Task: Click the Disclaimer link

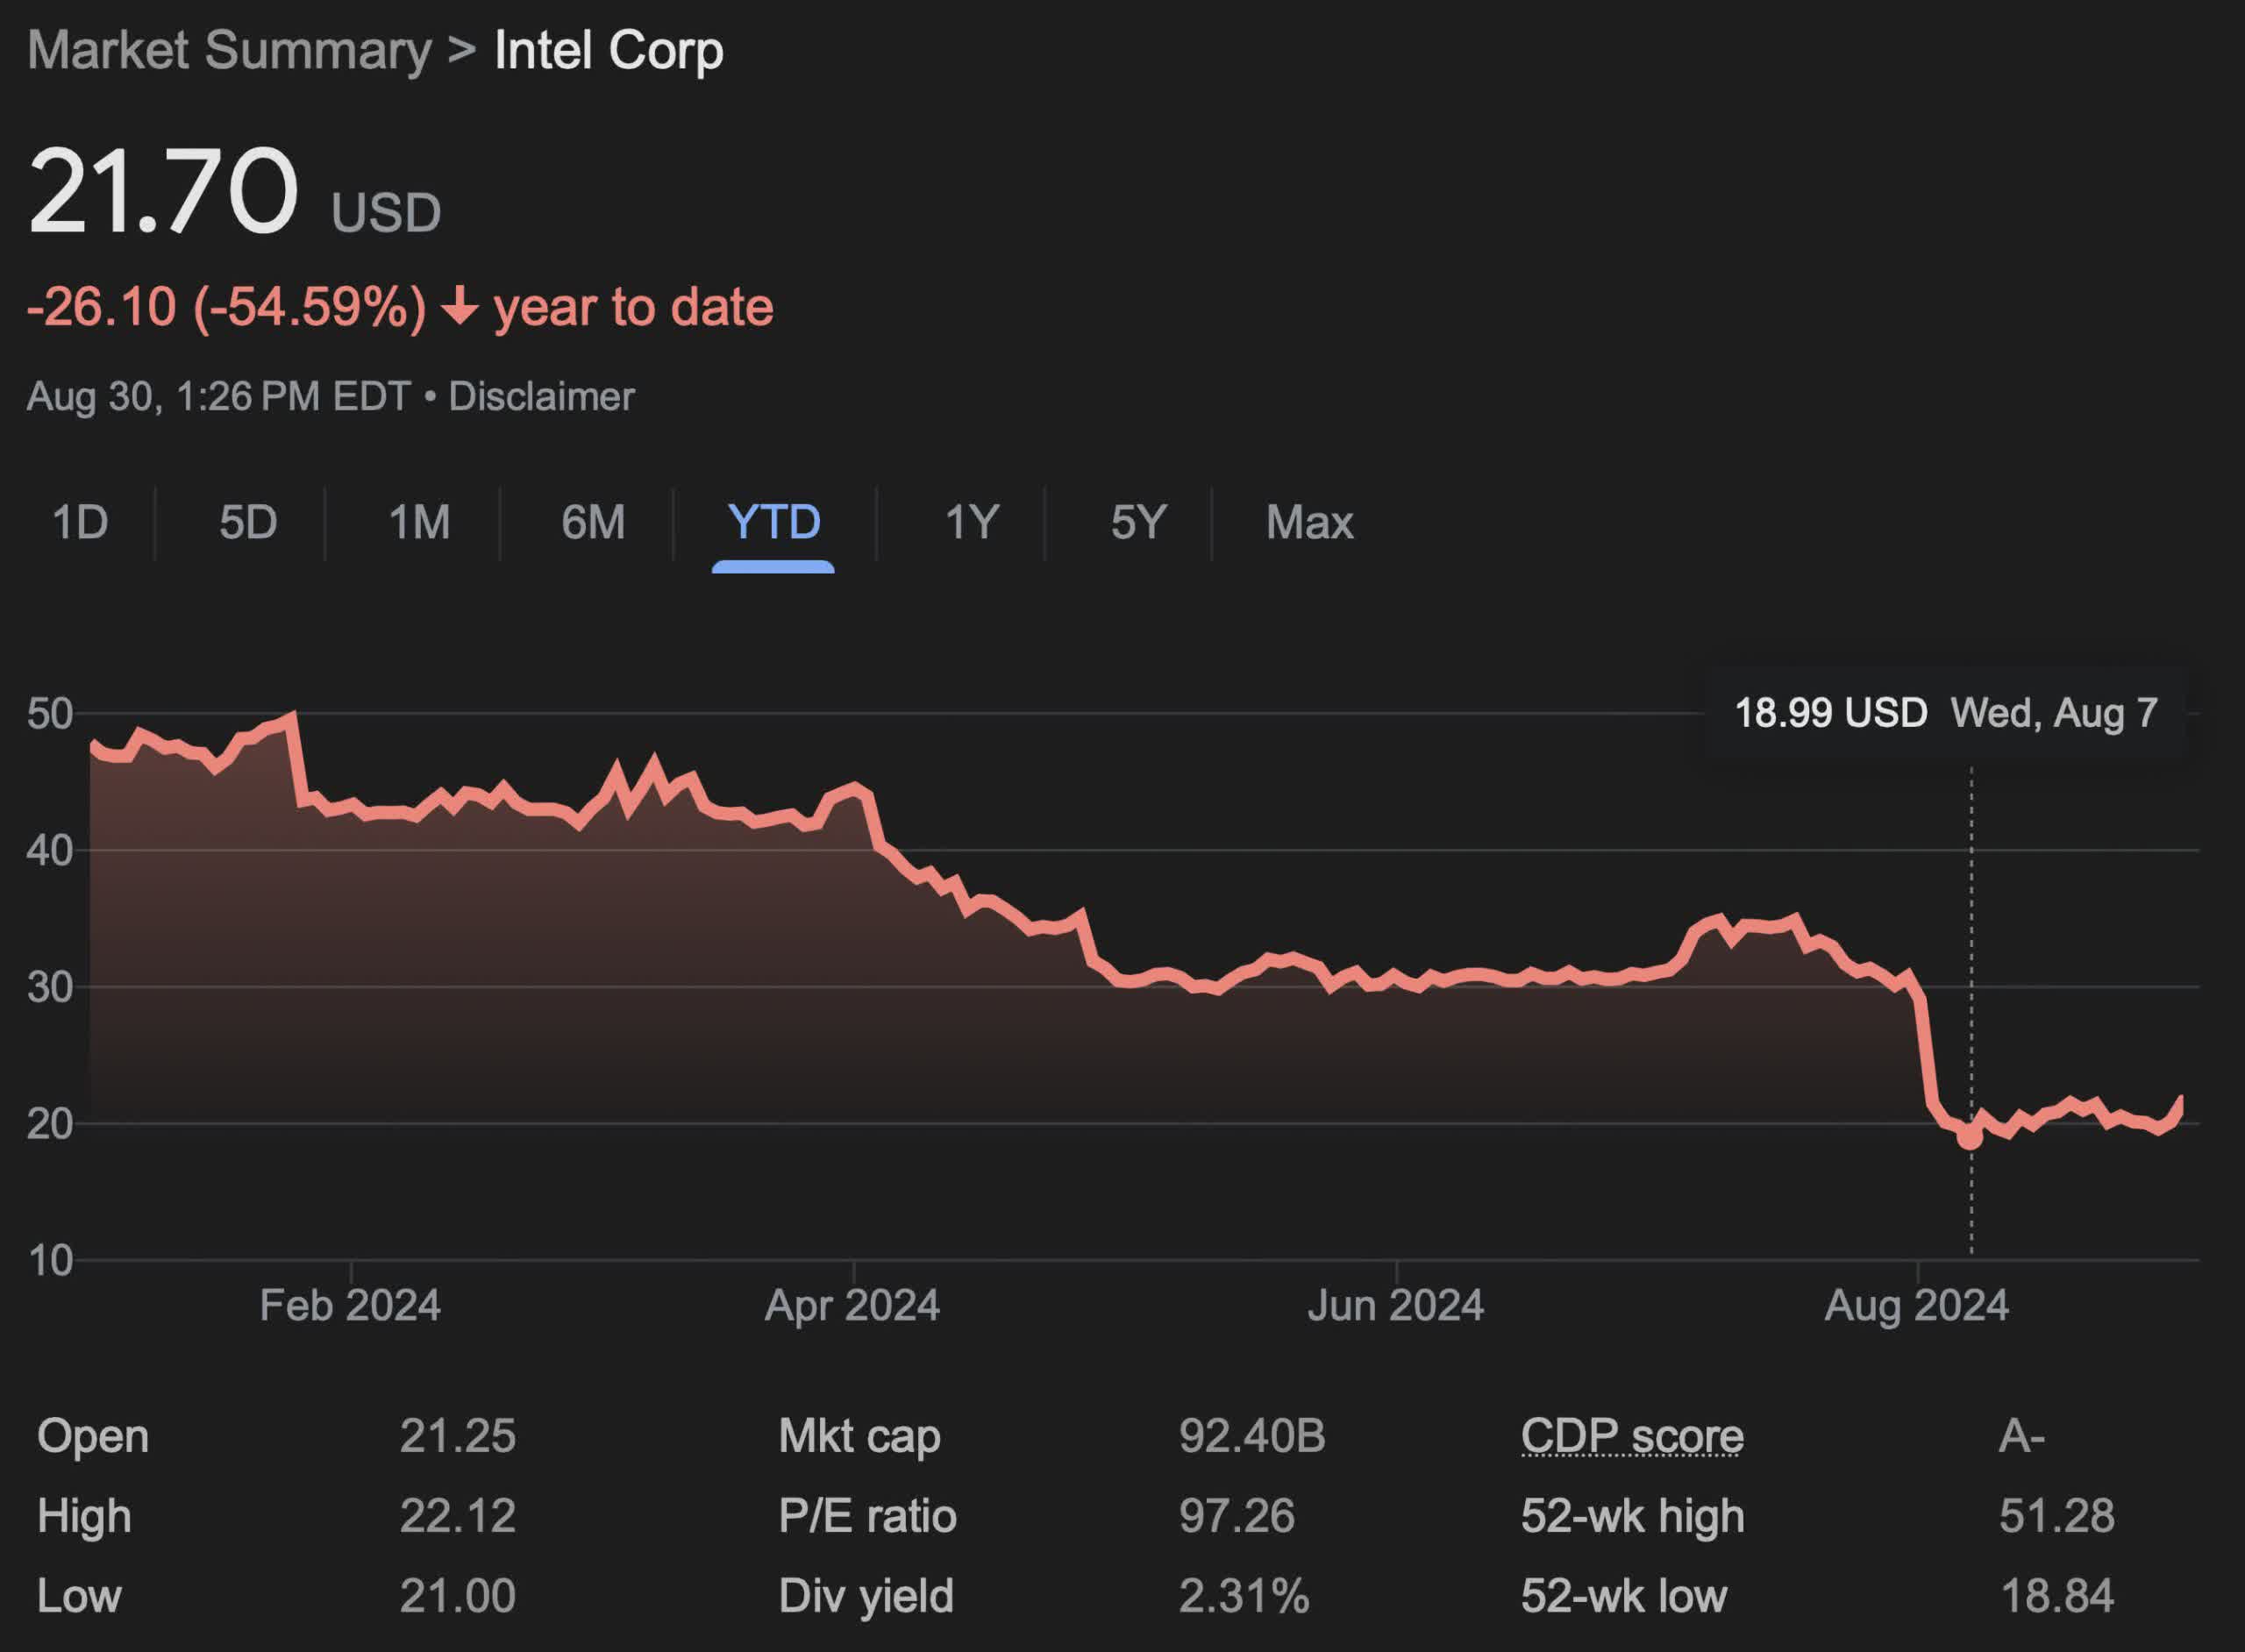Action: [541, 396]
